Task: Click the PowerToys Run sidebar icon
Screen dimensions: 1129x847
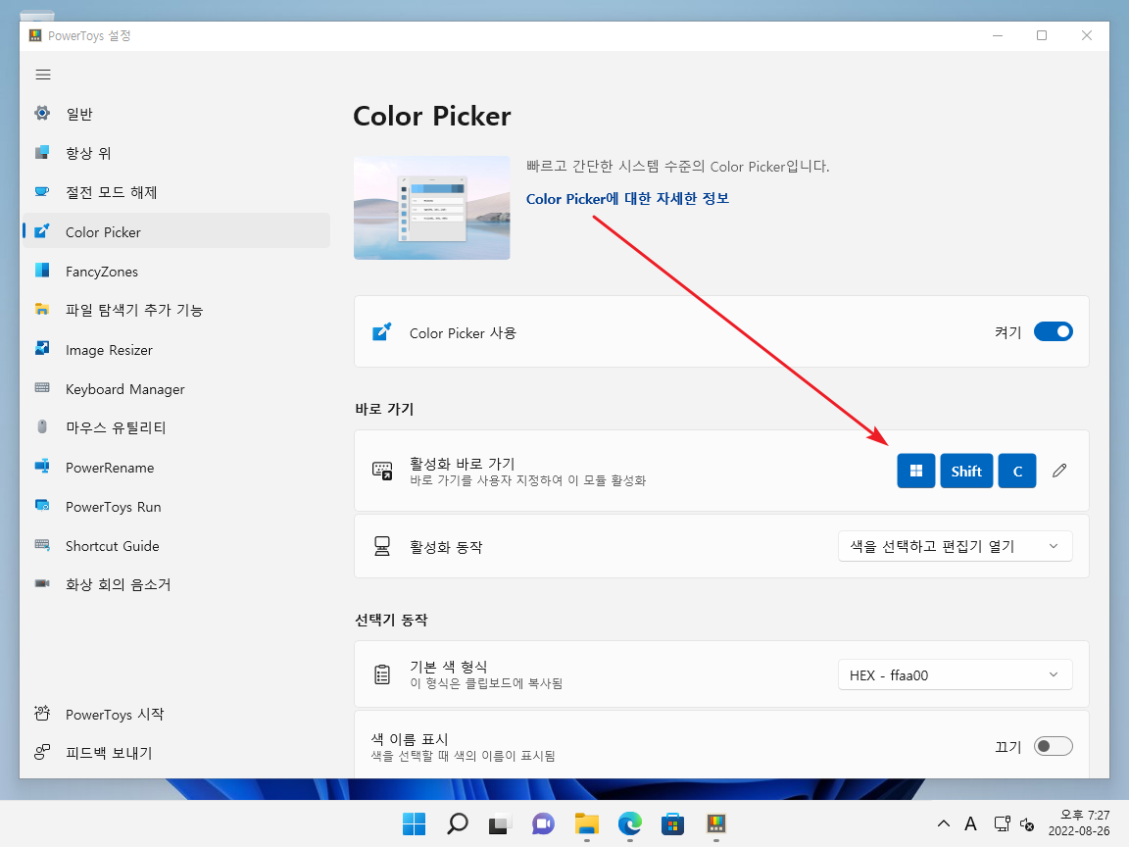Action: [x=42, y=506]
